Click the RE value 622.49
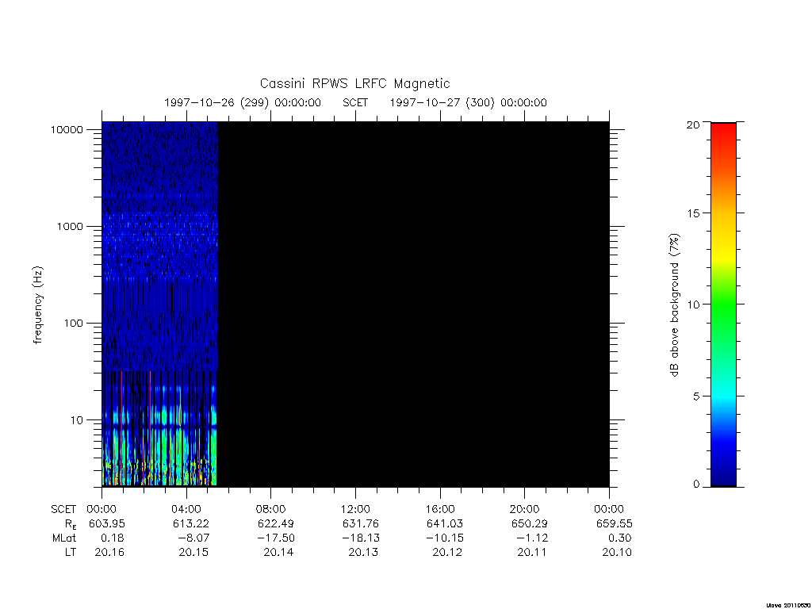Viewport: 812px width, 609px height. pyautogui.click(x=275, y=523)
